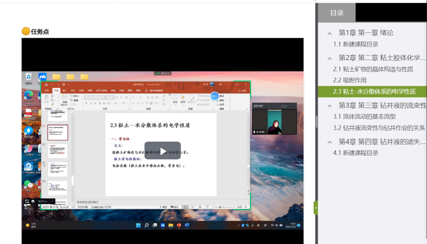Open section 3.2 钻井液流变性与钻井作业的关系

tap(378, 128)
